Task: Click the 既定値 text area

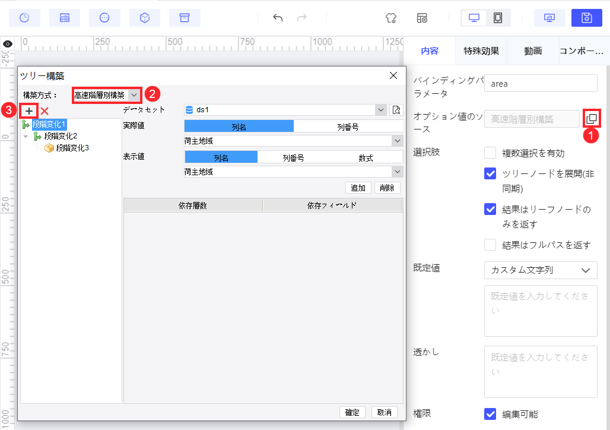Action: coord(541,311)
